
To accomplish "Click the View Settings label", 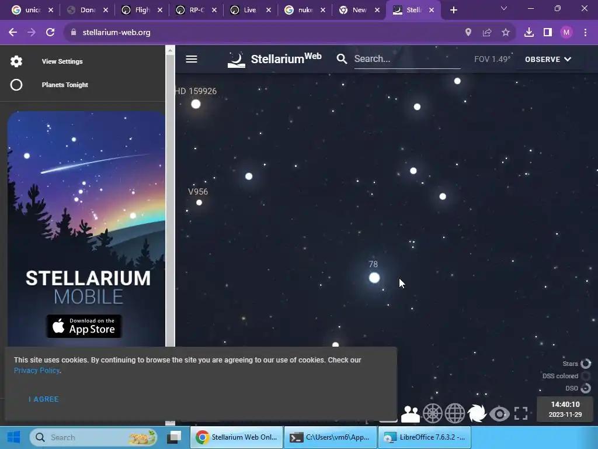I will coord(62,61).
